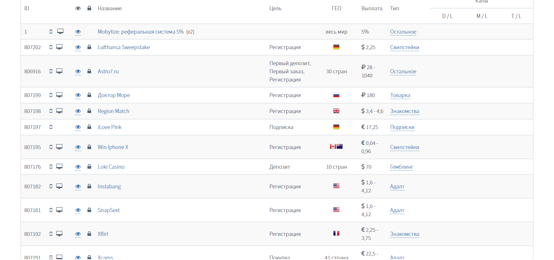
Task: Open the Loki Casino offer link
Action: 111,167
